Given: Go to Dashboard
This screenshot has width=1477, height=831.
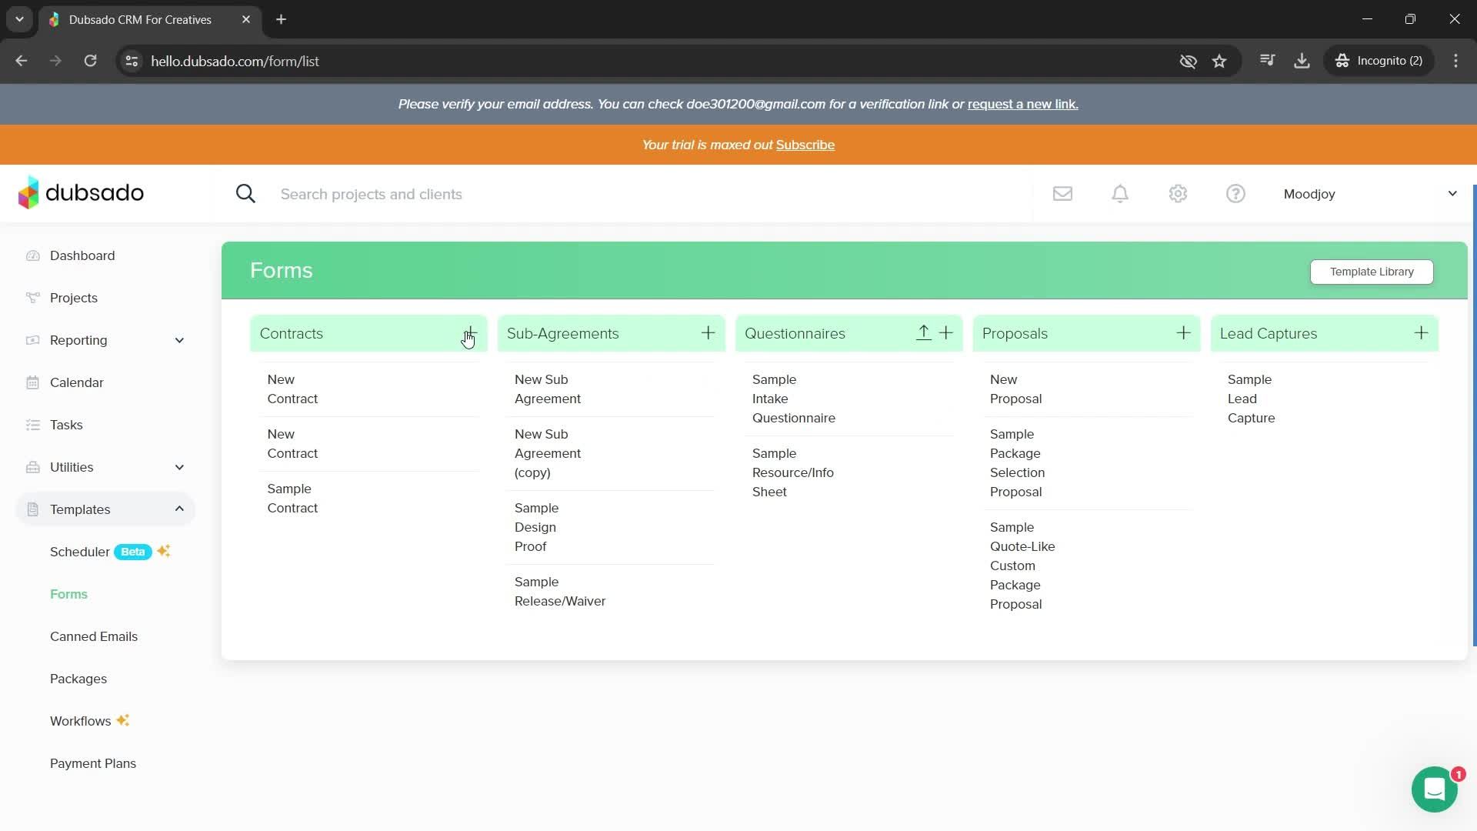Looking at the screenshot, I should click(x=82, y=255).
